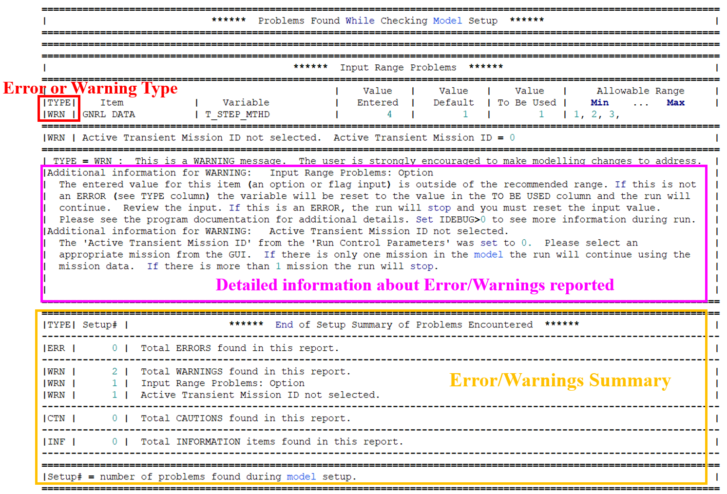
Task: Click the magenta "Detailed information about Error/Warnings reported" label
Action: pos(415,285)
